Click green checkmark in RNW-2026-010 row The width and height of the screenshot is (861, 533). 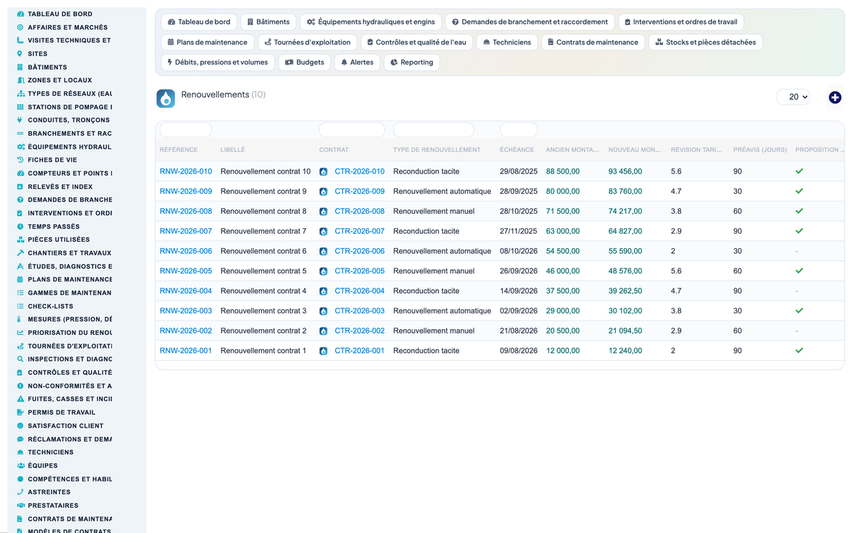click(x=799, y=171)
